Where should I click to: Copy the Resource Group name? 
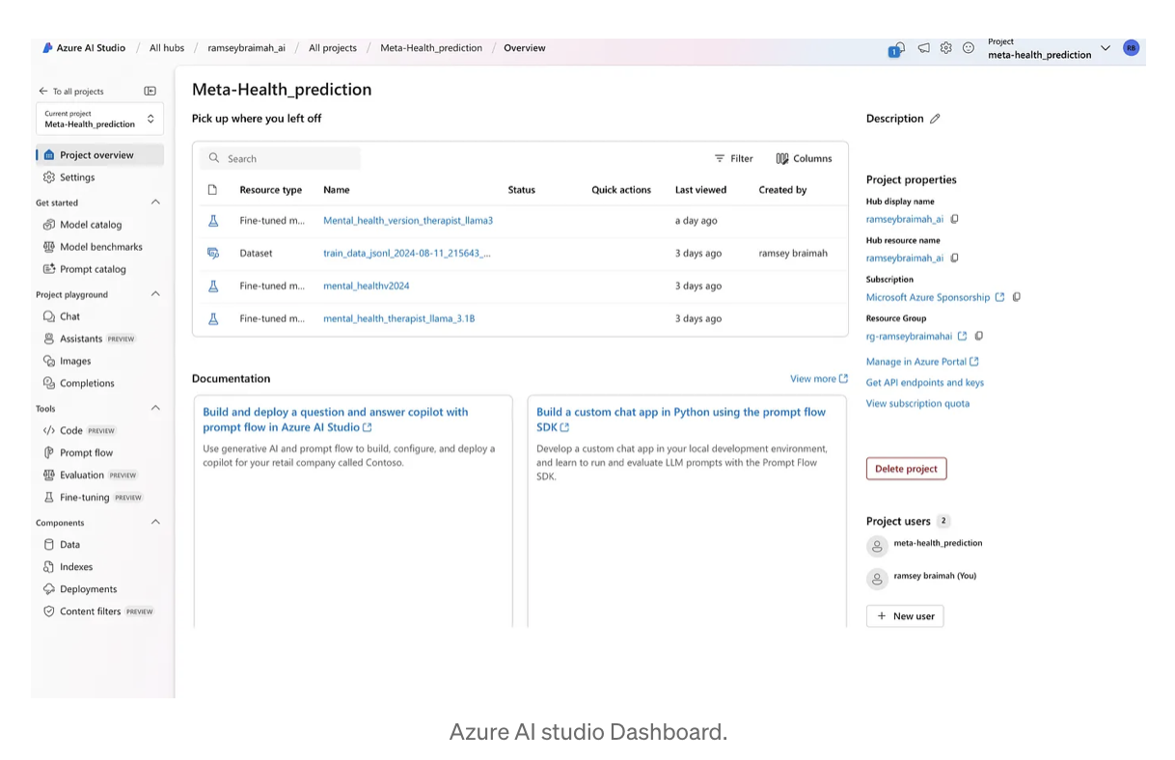tap(979, 337)
